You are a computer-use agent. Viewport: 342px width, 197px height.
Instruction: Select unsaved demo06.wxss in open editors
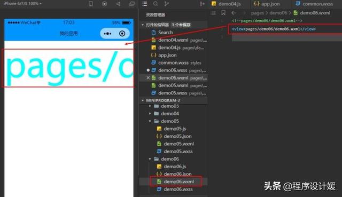pos(174,70)
